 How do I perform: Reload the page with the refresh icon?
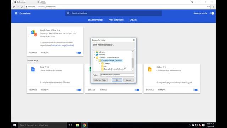point(22,7)
